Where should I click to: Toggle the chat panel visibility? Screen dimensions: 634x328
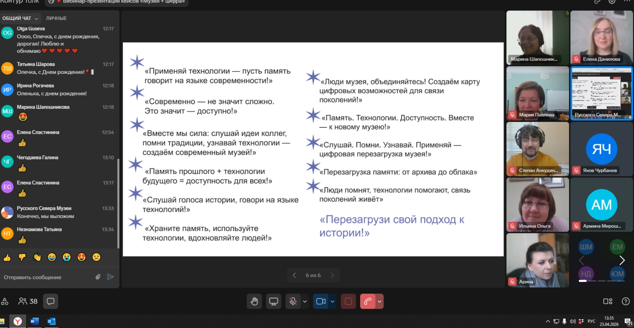point(50,301)
